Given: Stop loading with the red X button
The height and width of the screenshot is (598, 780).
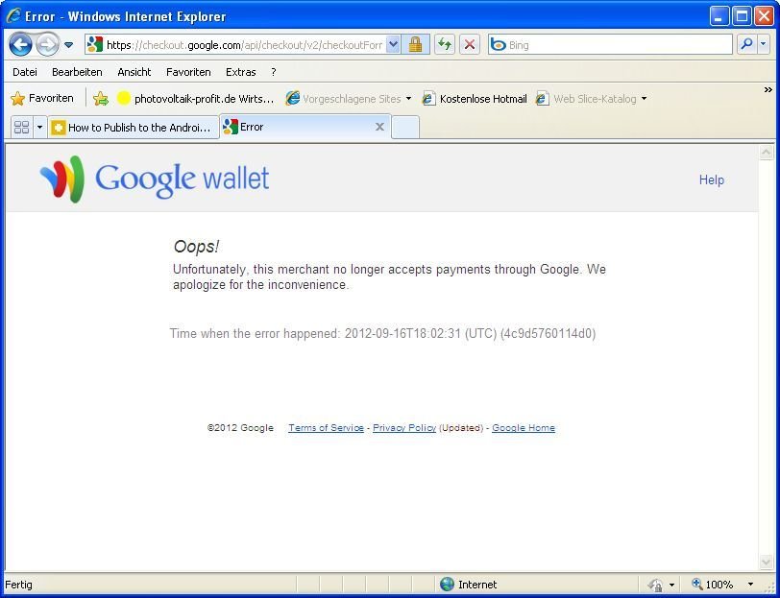Looking at the screenshot, I should pyautogui.click(x=469, y=45).
